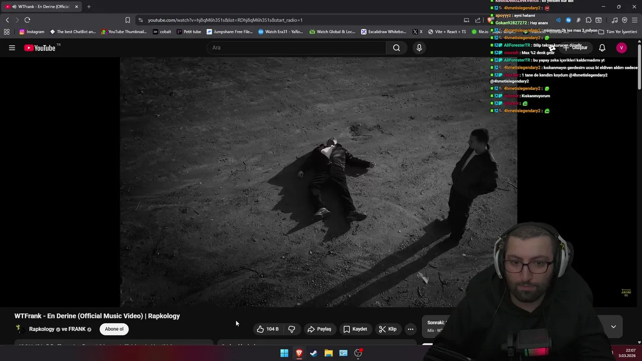Open the Instagram bookmark
Image resolution: width=642 pixels, height=361 pixels.
pos(32,32)
